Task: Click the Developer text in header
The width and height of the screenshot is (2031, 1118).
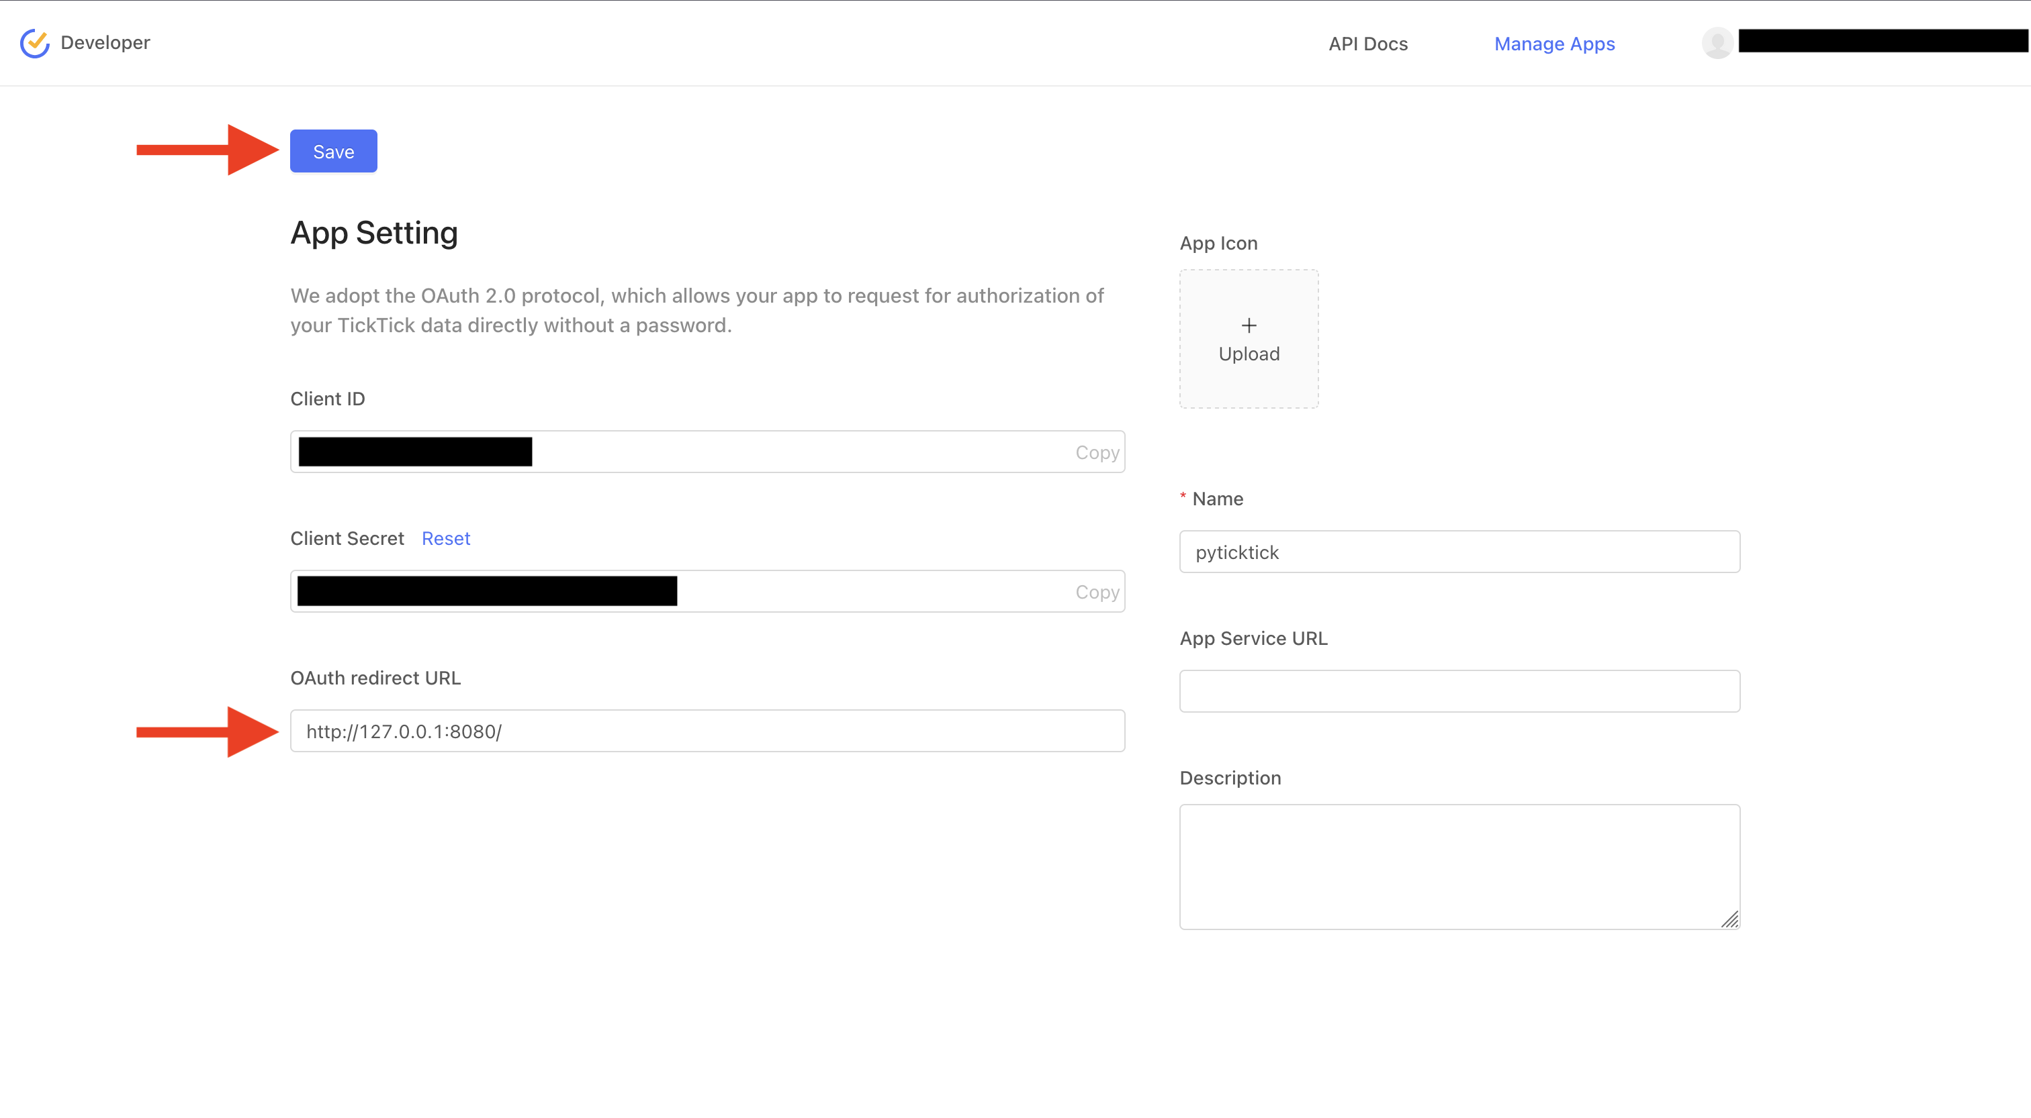Action: 105,42
